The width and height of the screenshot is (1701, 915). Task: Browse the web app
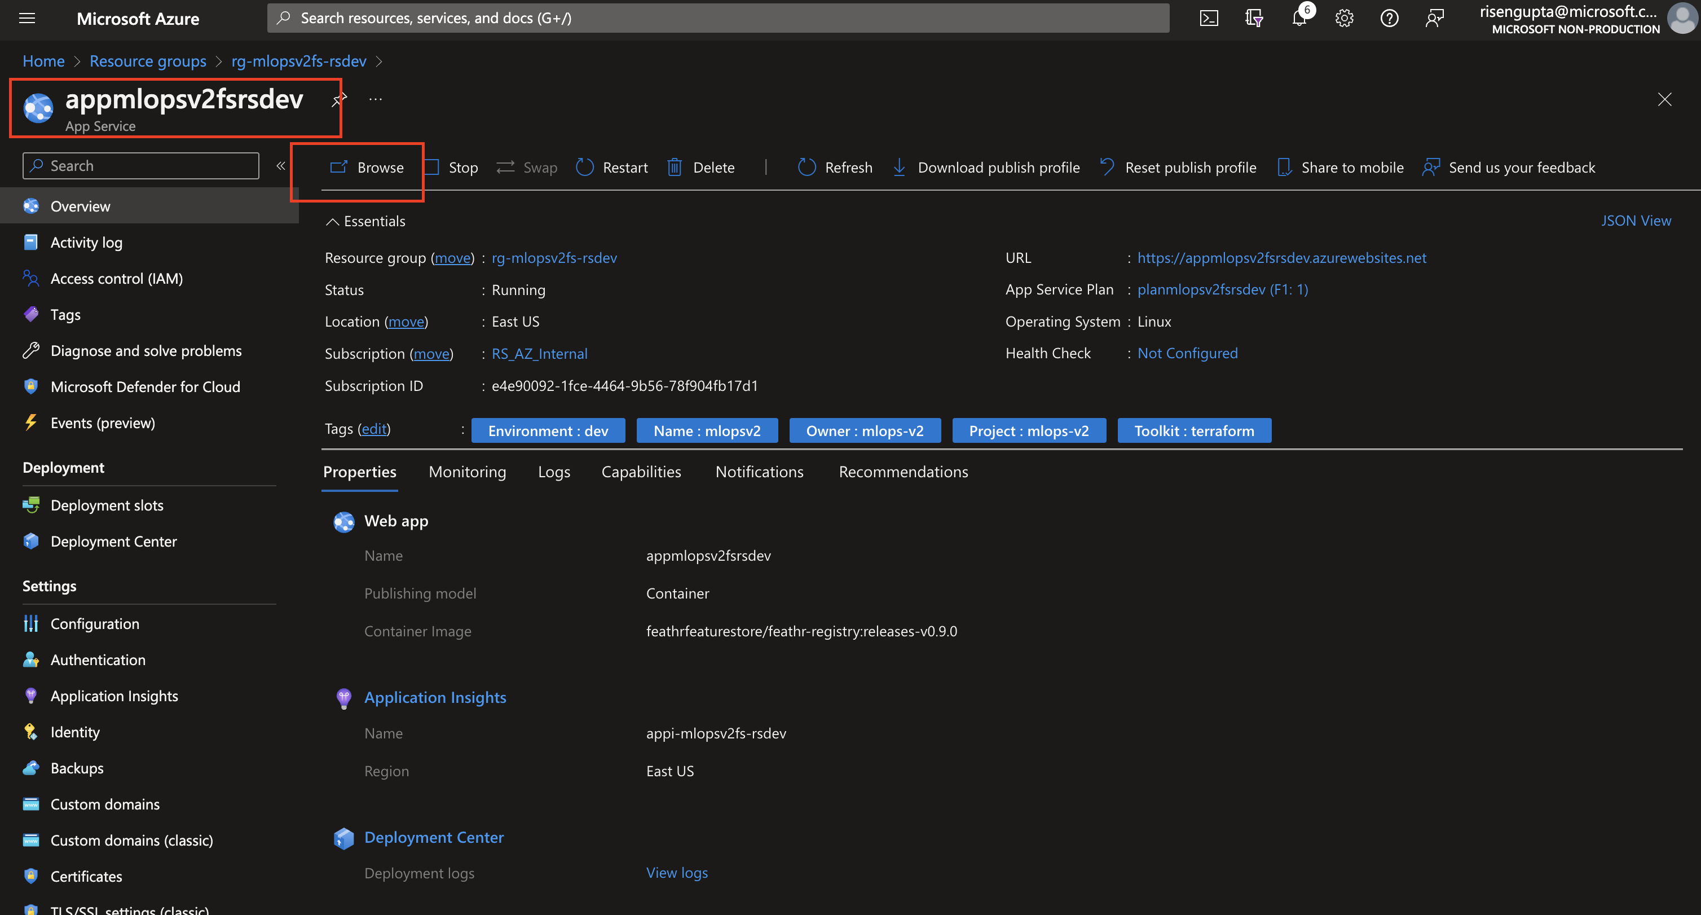point(367,168)
